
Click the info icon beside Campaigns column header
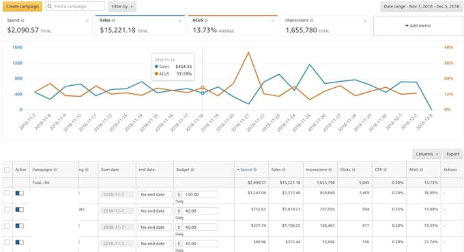[55, 170]
